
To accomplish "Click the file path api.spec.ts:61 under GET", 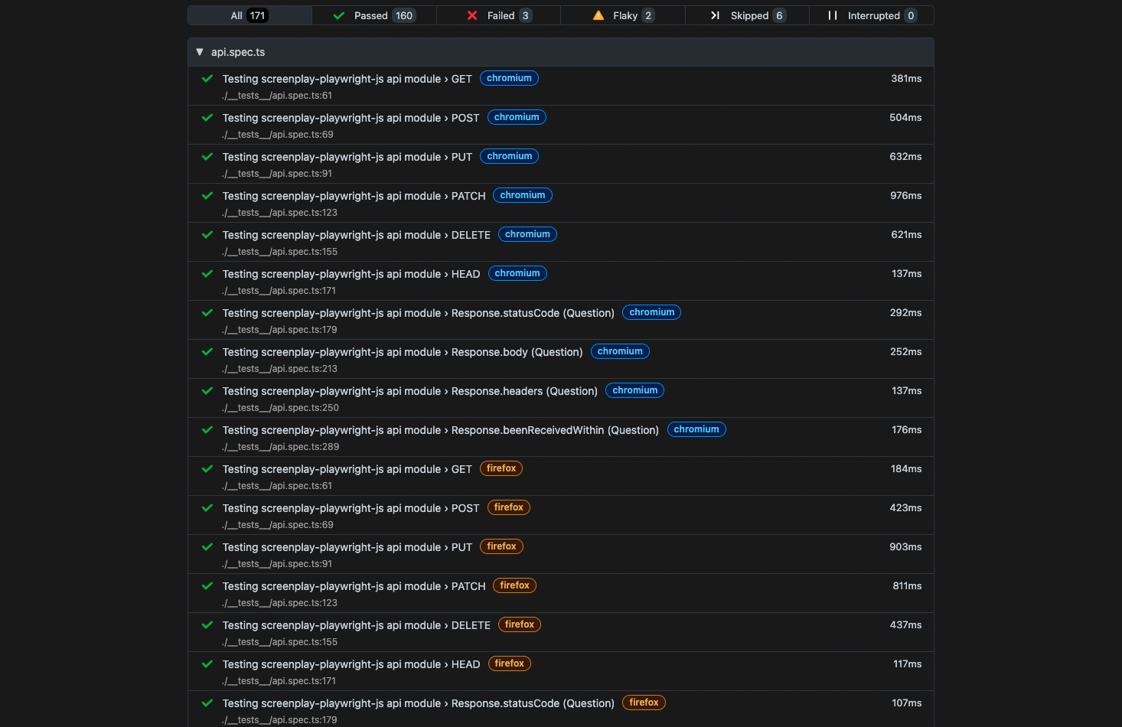I will (277, 95).
